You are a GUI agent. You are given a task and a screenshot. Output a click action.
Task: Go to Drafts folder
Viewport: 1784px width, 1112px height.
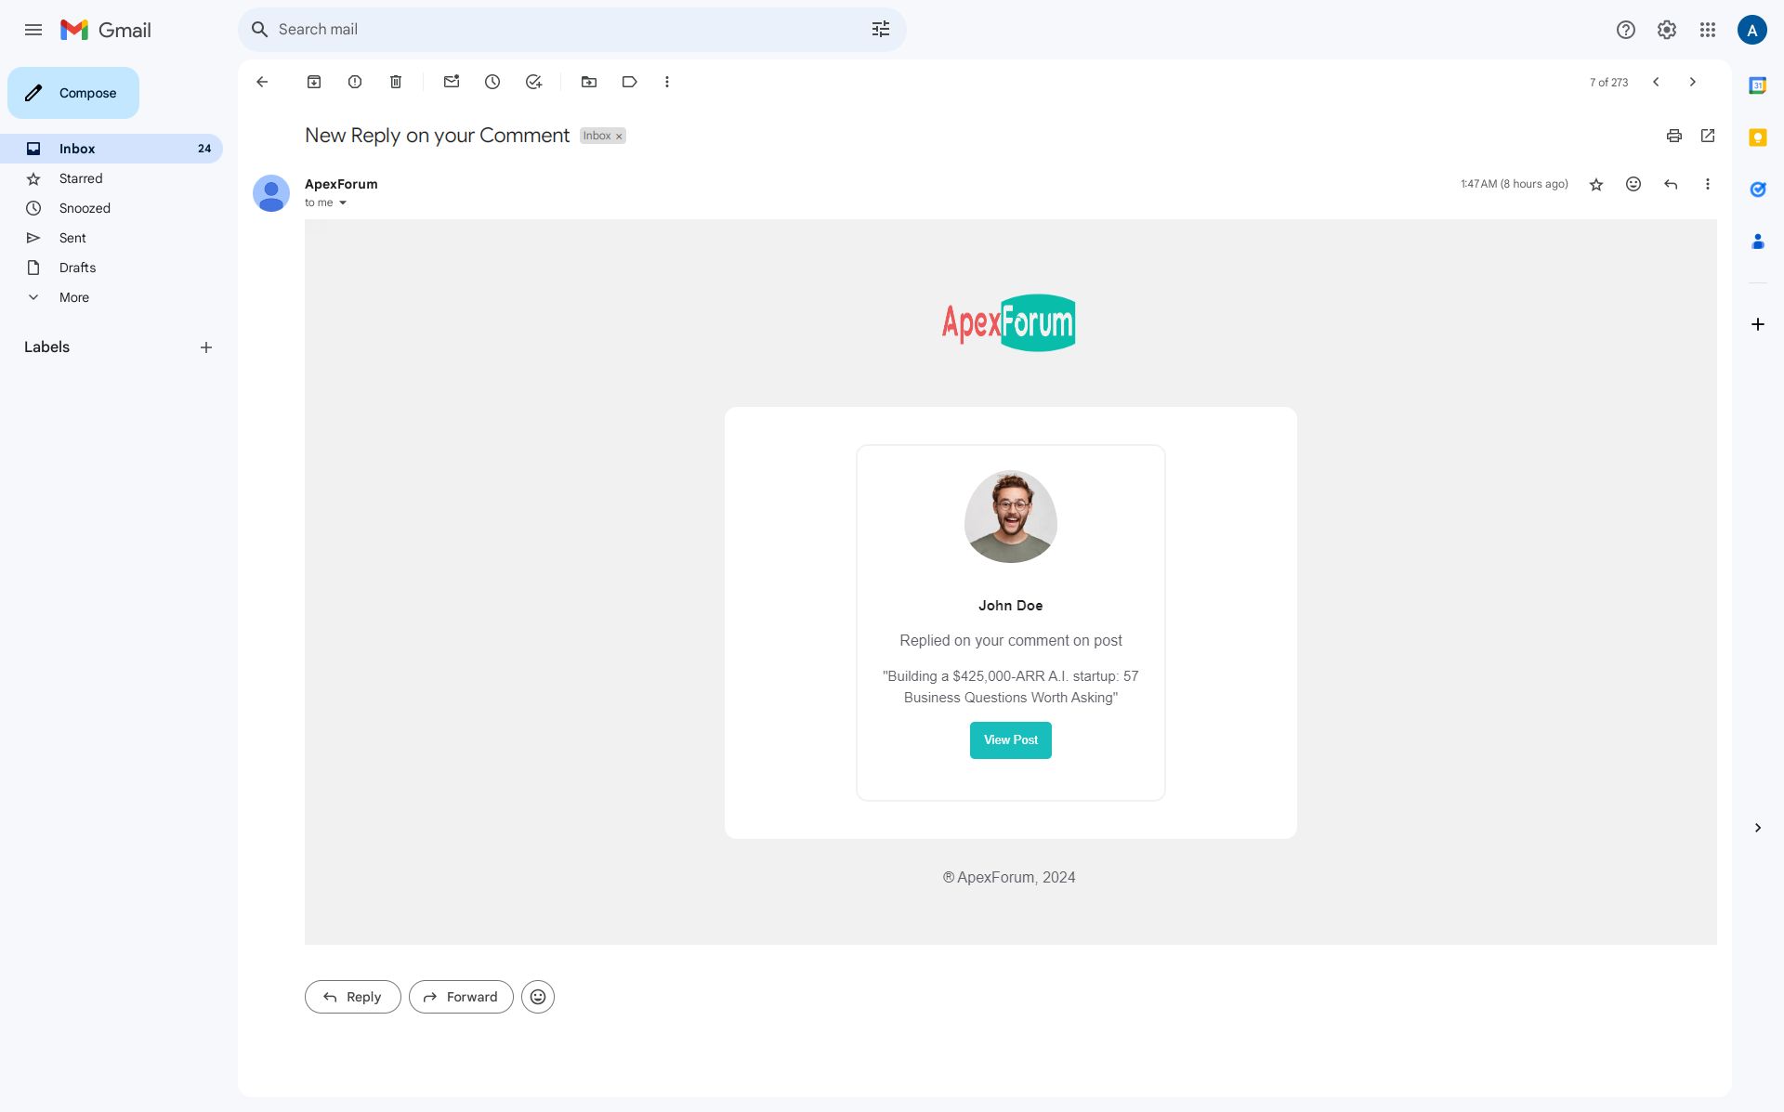pyautogui.click(x=77, y=268)
